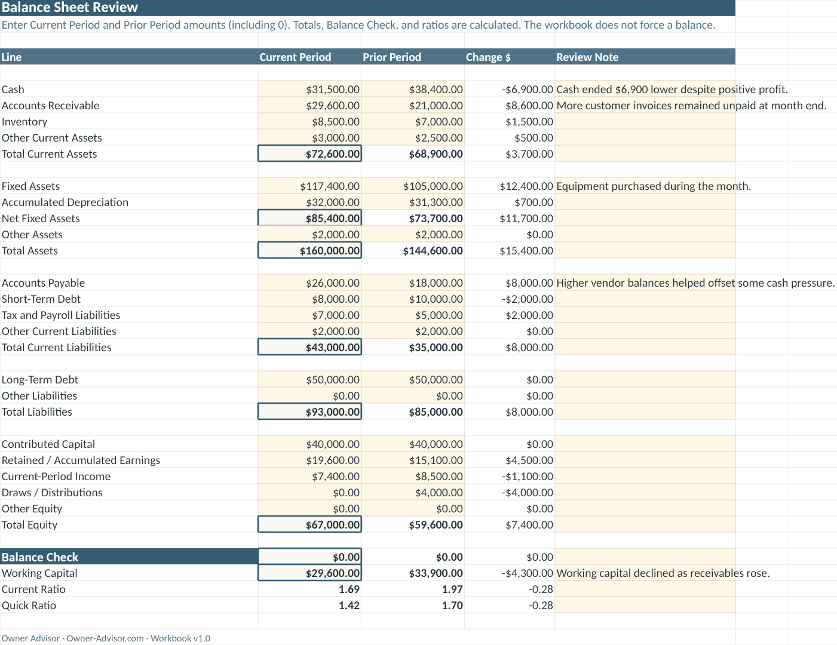Click the Other Liabilities row label
The image size is (837, 645).
(x=39, y=395)
